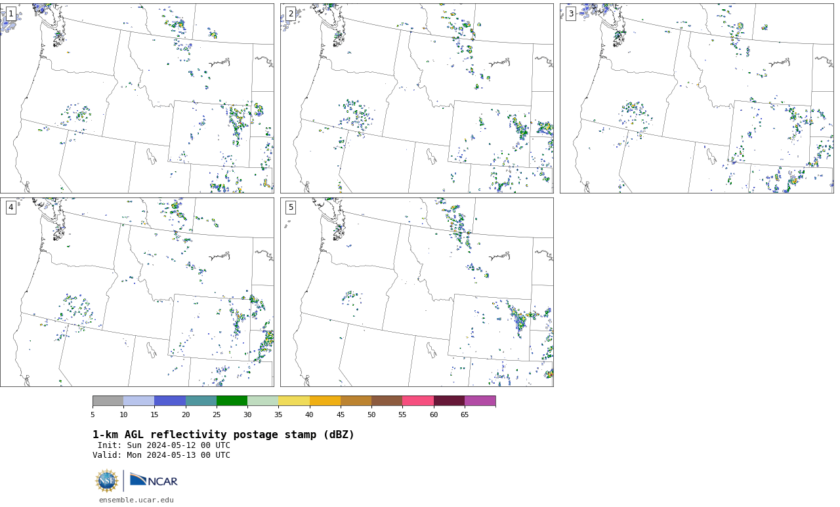Image resolution: width=840 pixels, height=507 pixels.
Task: Open ensemble member 5 reflectivity map
Action: click(x=417, y=293)
